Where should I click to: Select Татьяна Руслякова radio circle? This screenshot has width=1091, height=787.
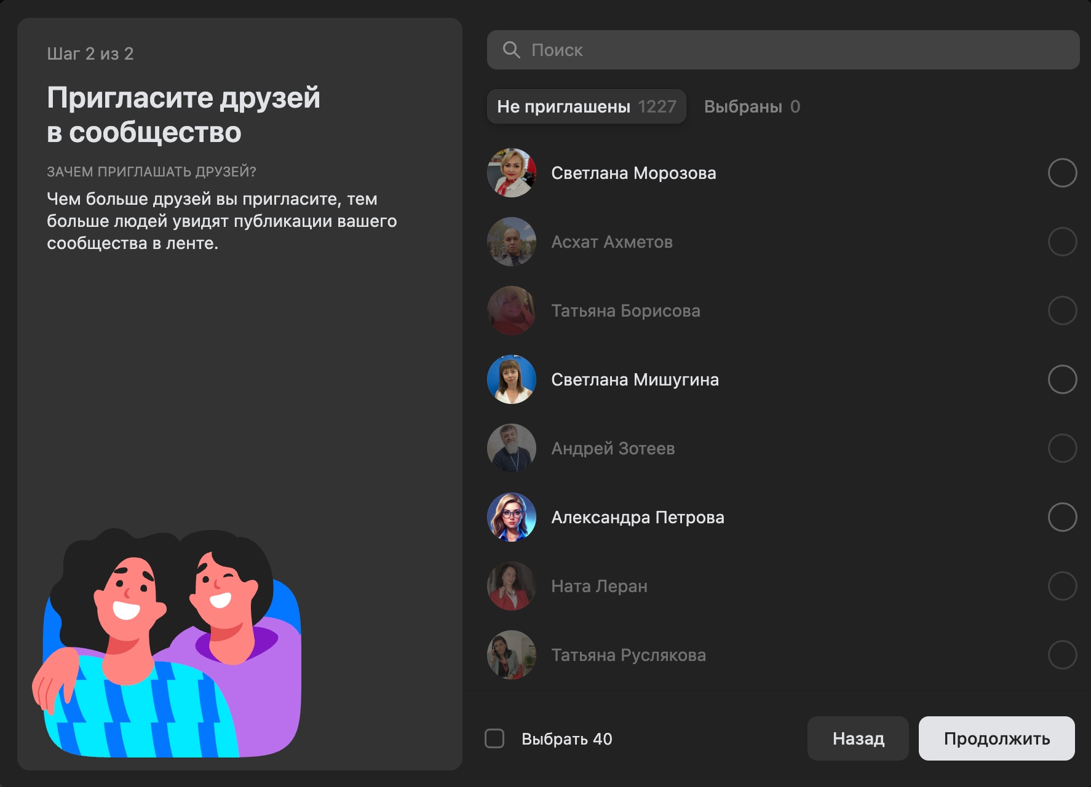click(1062, 655)
